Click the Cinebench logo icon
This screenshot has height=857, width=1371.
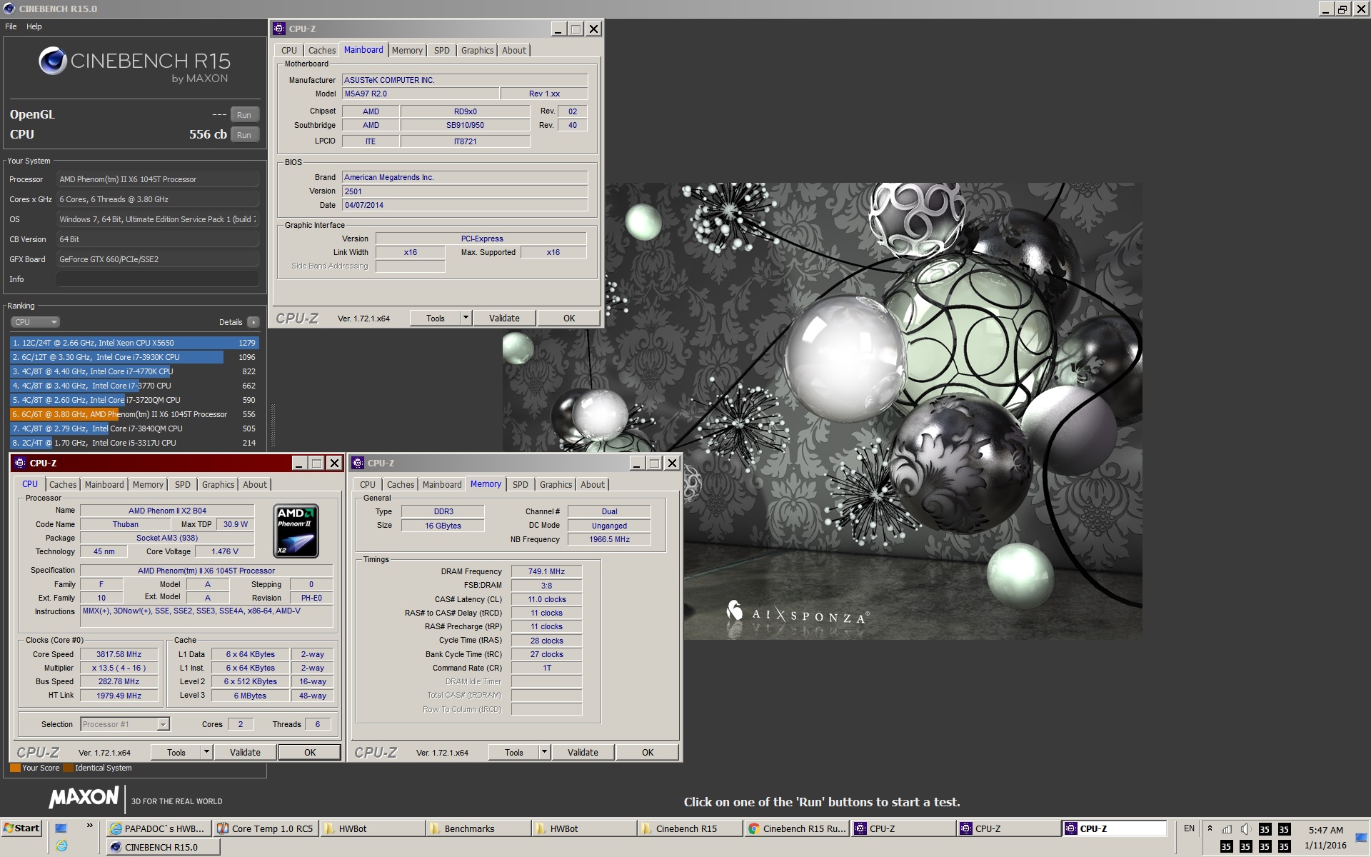[53, 61]
